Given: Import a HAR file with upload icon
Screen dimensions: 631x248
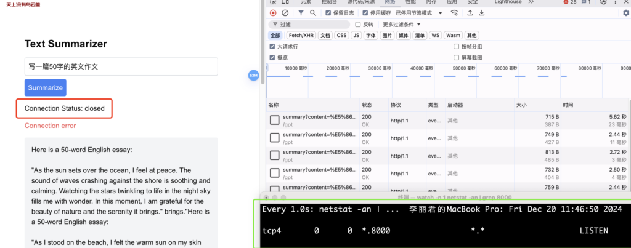Looking at the screenshot, I should pos(470,13).
